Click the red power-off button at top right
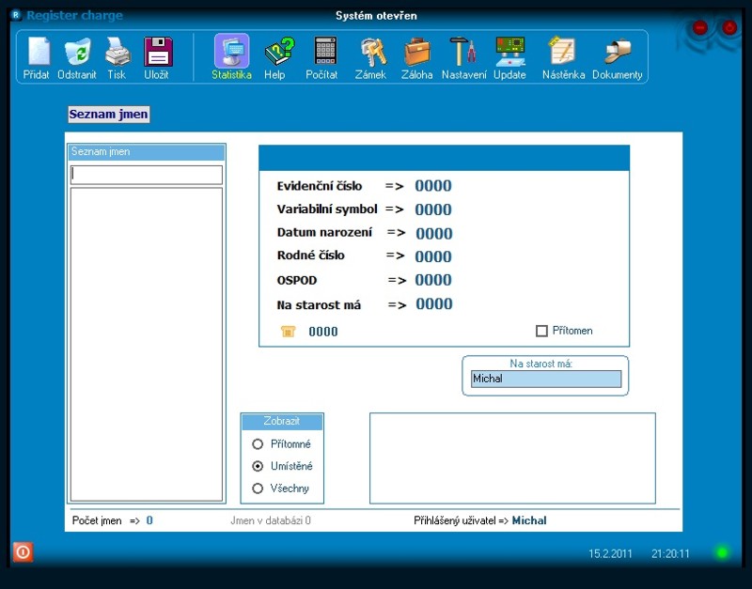 point(729,27)
